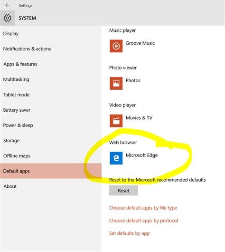
Task: Open Choose default apps by protocol
Action: [x=143, y=221]
